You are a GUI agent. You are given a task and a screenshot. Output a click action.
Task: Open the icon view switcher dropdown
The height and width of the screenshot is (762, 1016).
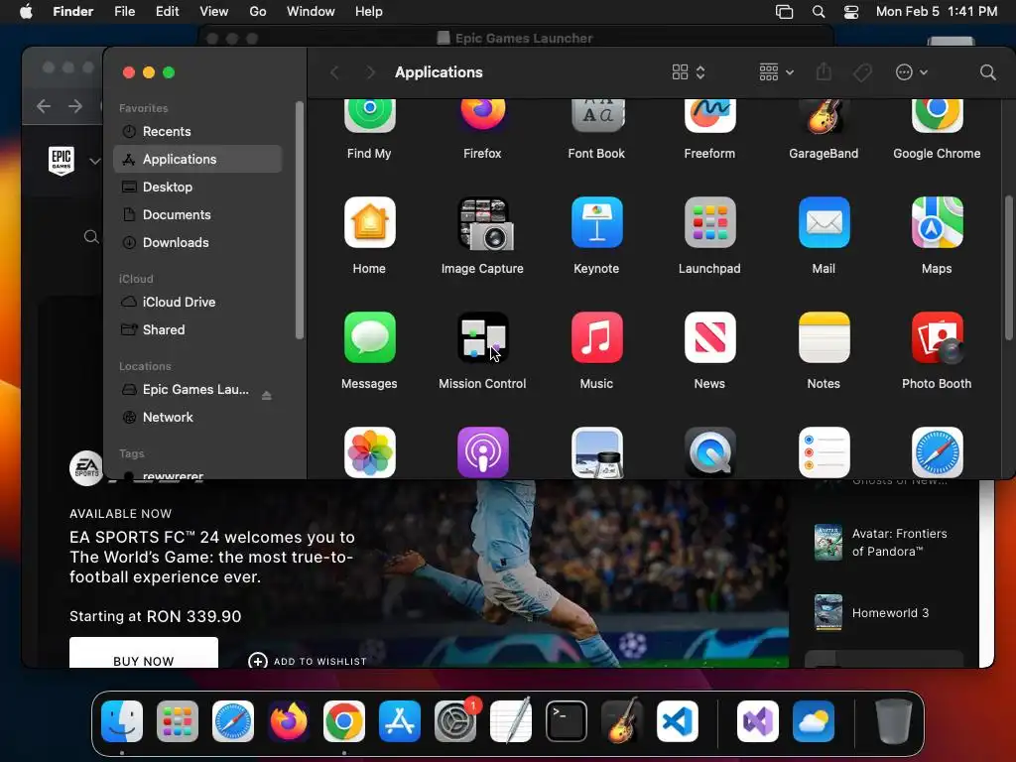point(689,71)
